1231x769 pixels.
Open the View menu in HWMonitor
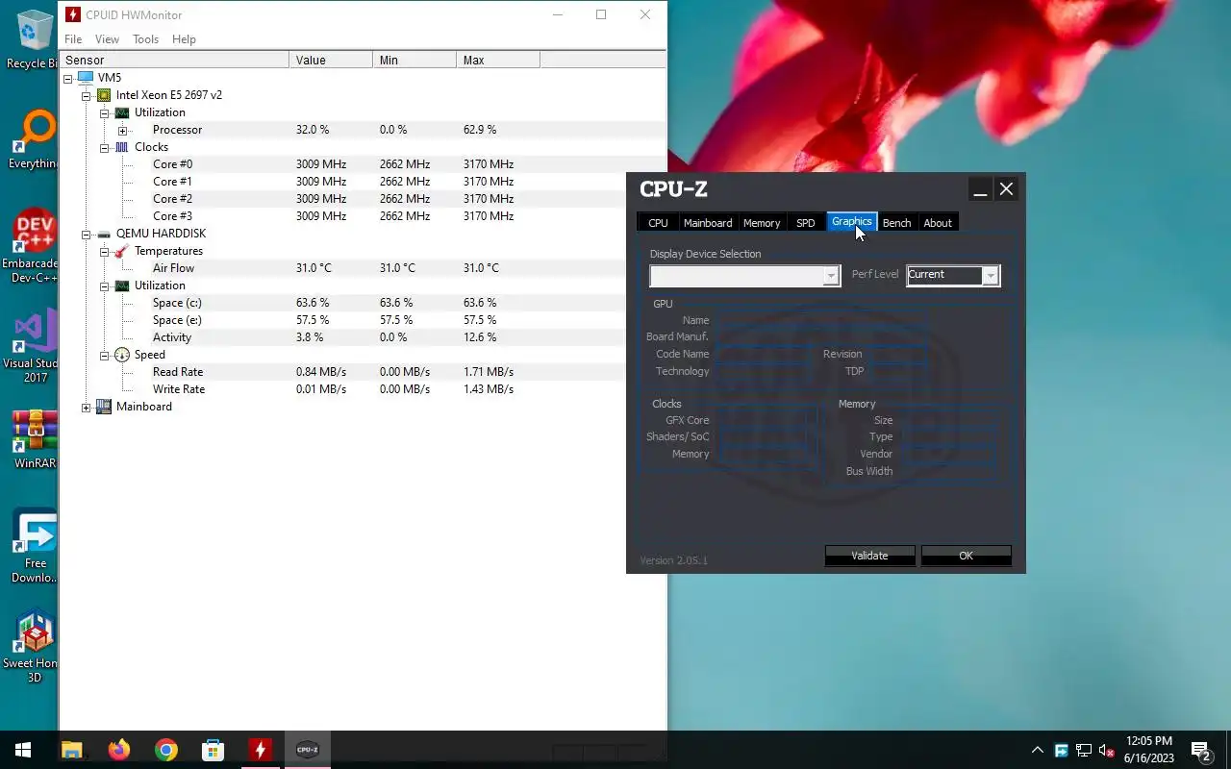[107, 39]
